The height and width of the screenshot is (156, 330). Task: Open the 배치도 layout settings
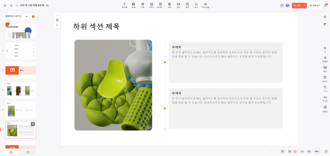pos(325,79)
